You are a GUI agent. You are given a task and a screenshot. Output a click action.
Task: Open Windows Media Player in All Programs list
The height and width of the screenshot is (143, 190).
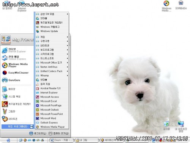click(52, 127)
